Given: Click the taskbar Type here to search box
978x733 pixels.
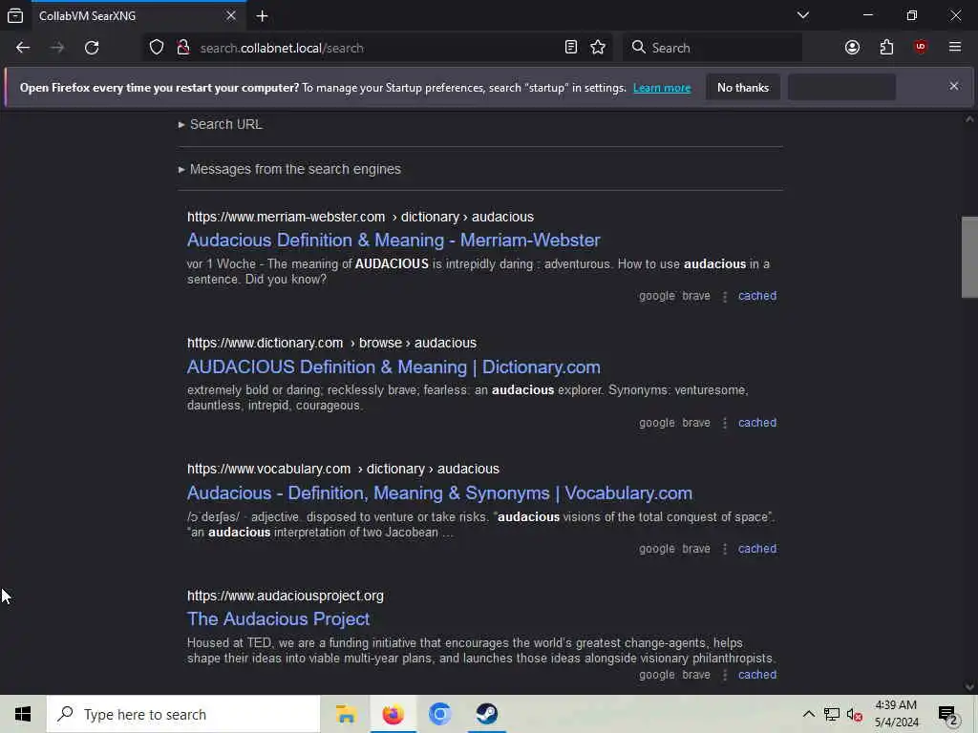Looking at the screenshot, I should 183,714.
